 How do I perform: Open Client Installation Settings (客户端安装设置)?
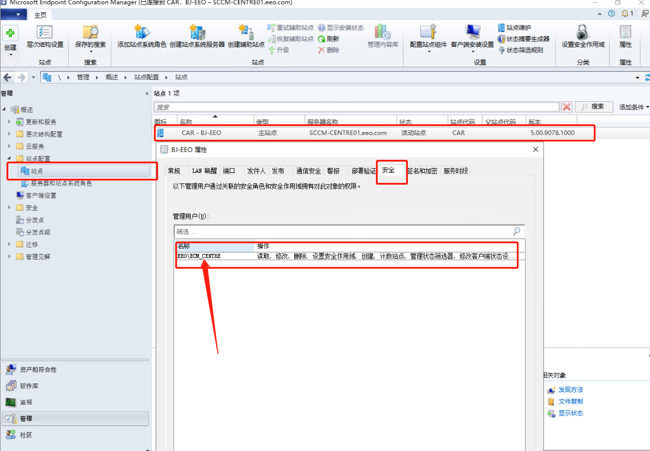point(472,38)
